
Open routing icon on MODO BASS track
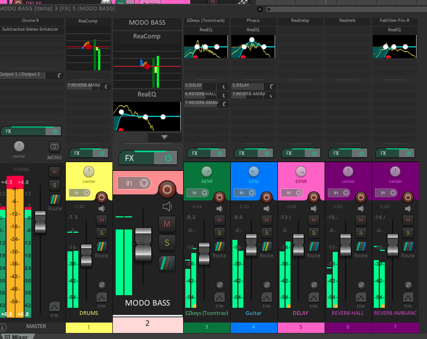pyautogui.click(x=167, y=263)
